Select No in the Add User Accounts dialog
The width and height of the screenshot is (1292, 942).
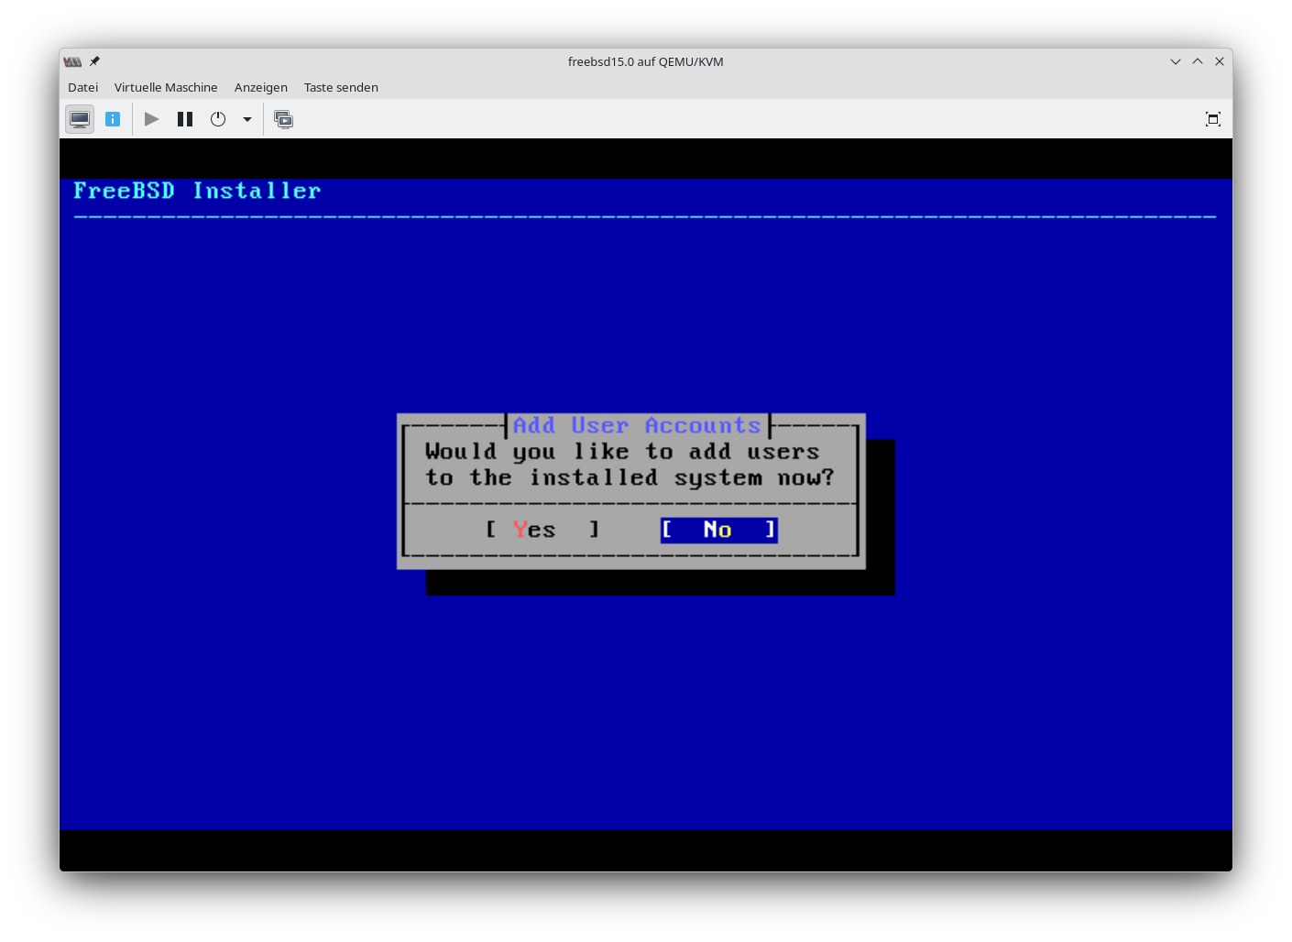(718, 530)
